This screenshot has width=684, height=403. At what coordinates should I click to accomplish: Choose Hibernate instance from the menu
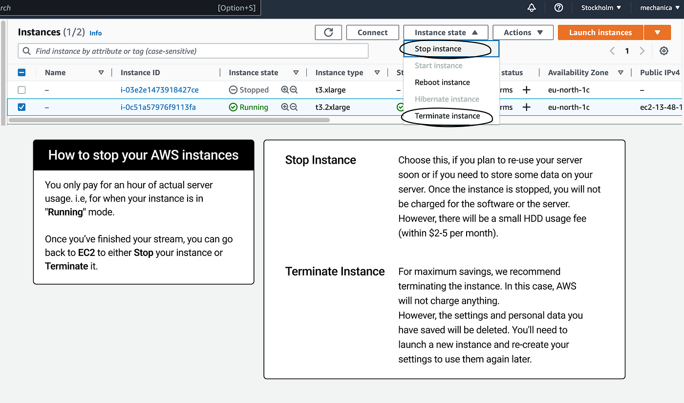pyautogui.click(x=451, y=99)
